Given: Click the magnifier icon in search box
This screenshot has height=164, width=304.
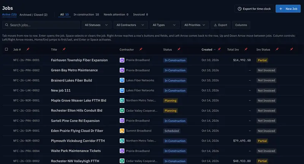Looking at the screenshot, I should click(x=6, y=25).
